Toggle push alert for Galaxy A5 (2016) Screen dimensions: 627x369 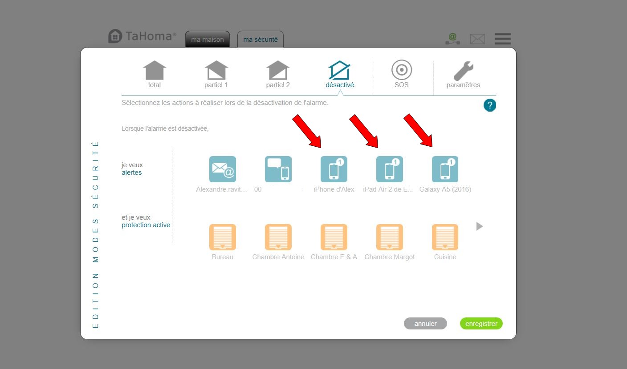(445, 169)
